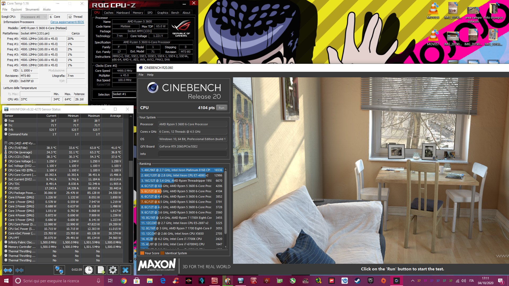
Task: Open Cinebench Help menu
Action: click(x=150, y=75)
